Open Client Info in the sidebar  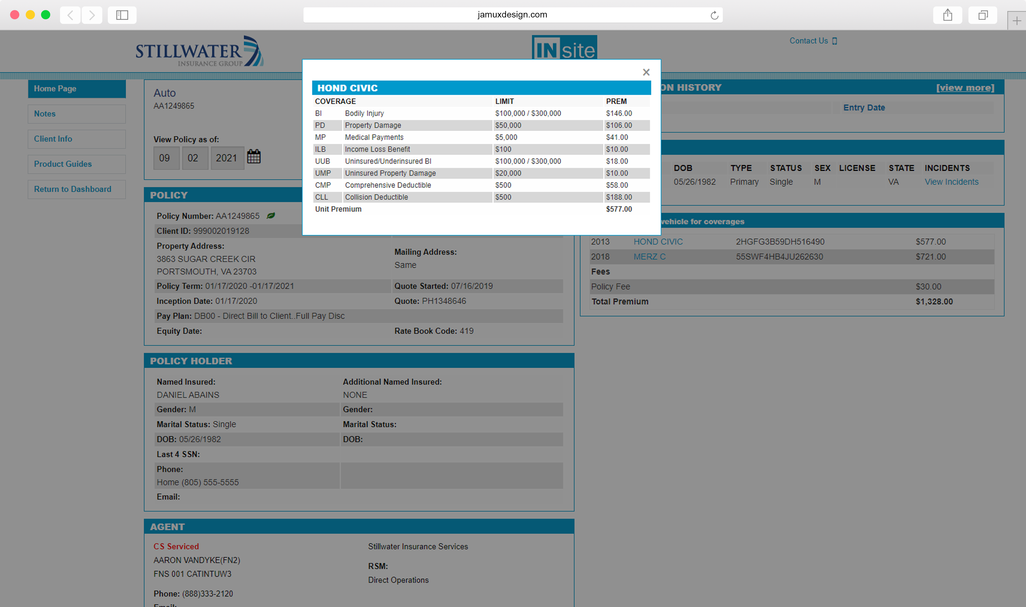click(x=77, y=139)
